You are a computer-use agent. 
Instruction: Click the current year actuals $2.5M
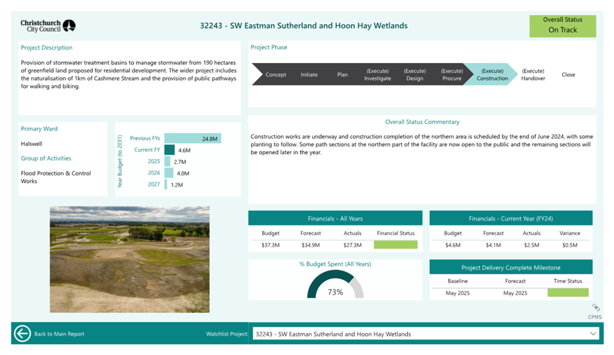coord(531,245)
